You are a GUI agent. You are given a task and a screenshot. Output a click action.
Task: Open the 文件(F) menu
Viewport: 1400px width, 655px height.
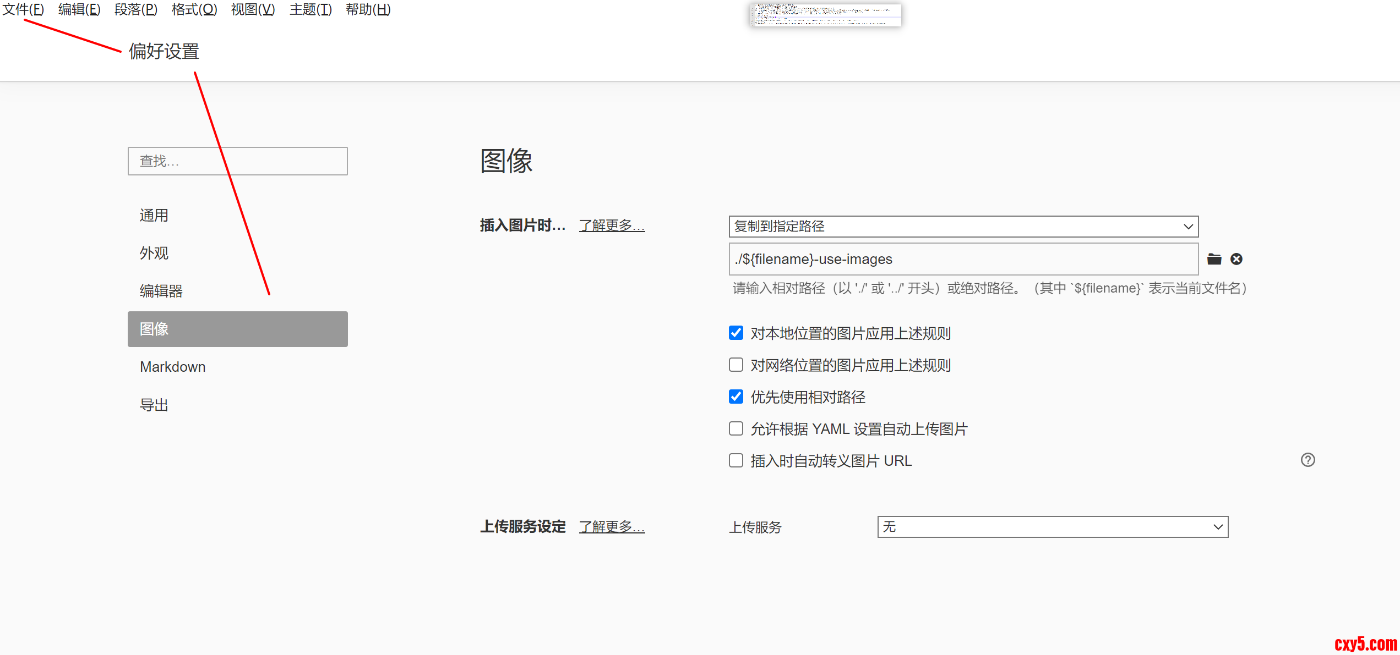[x=23, y=9]
